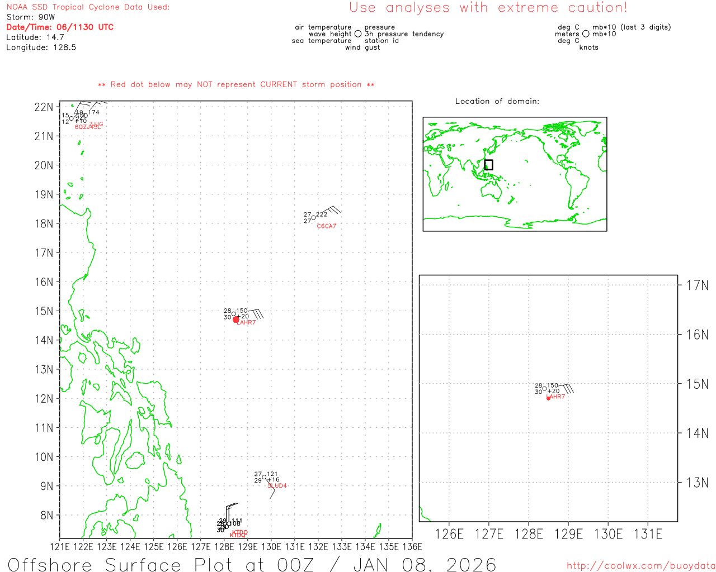Open the coolwx.com/buoydata link
This screenshot has width=716, height=572.
[640, 566]
